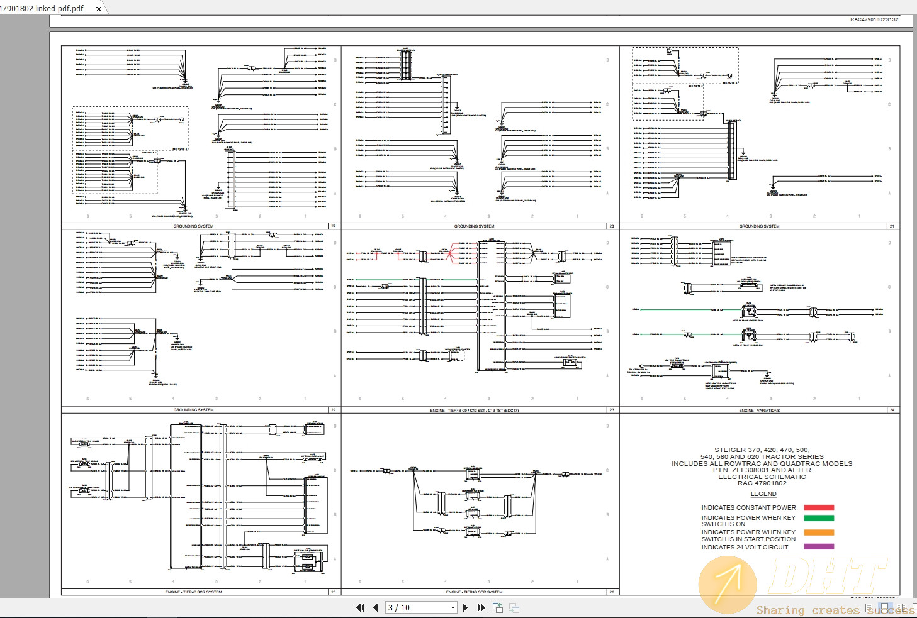The height and width of the screenshot is (618, 917).
Task: Close the linked pdf.pdf tab
Action: coord(99,9)
